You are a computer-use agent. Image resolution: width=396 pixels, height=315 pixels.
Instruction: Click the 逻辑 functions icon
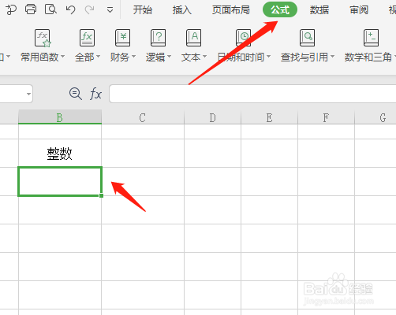[158, 38]
